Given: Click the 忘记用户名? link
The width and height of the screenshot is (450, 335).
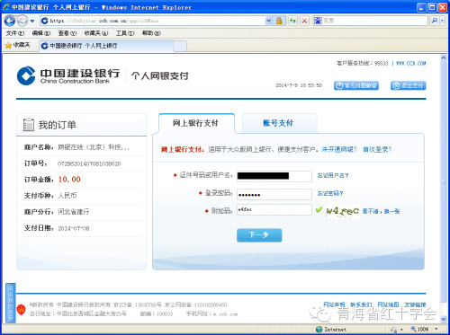Looking at the screenshot, I should coord(333,175).
